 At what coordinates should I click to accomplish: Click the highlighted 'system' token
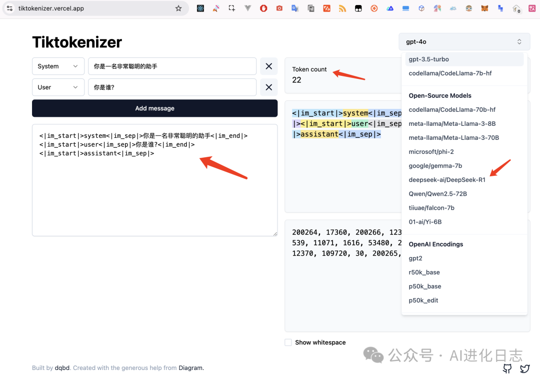coord(355,113)
